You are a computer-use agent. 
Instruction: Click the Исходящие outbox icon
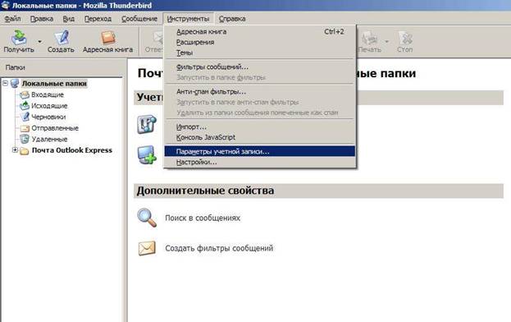(25, 106)
